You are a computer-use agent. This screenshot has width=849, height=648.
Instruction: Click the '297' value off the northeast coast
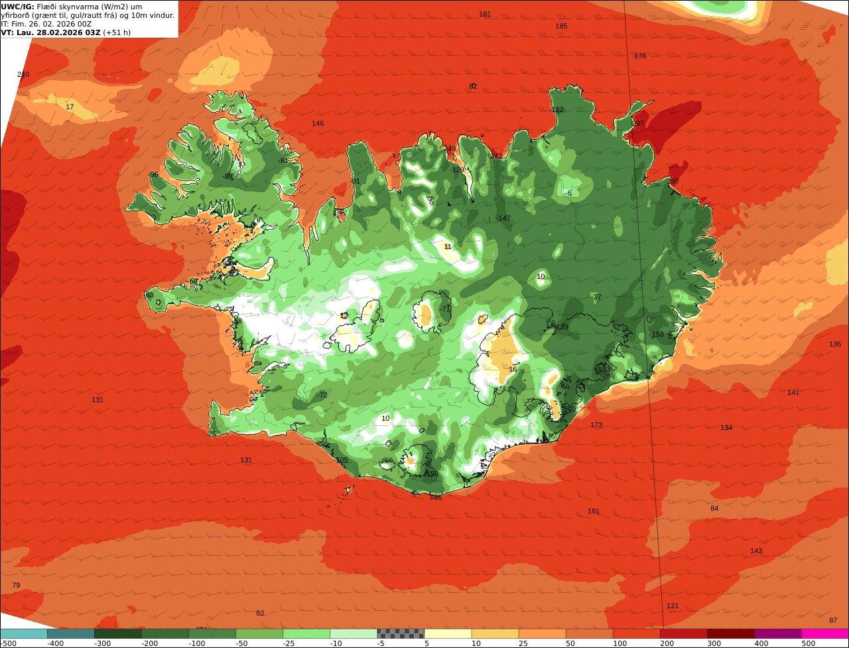pyautogui.click(x=638, y=123)
